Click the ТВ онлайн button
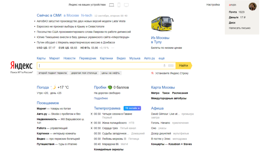Screen dimensions: 261x152 tap(132, 108)
